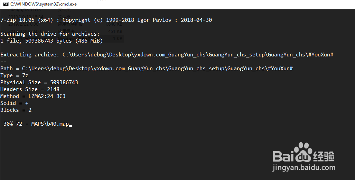355x180 pixels.
Task: Click the C:\WINDOWS\system32\cmd.exe window title
Action: tap(44, 4)
